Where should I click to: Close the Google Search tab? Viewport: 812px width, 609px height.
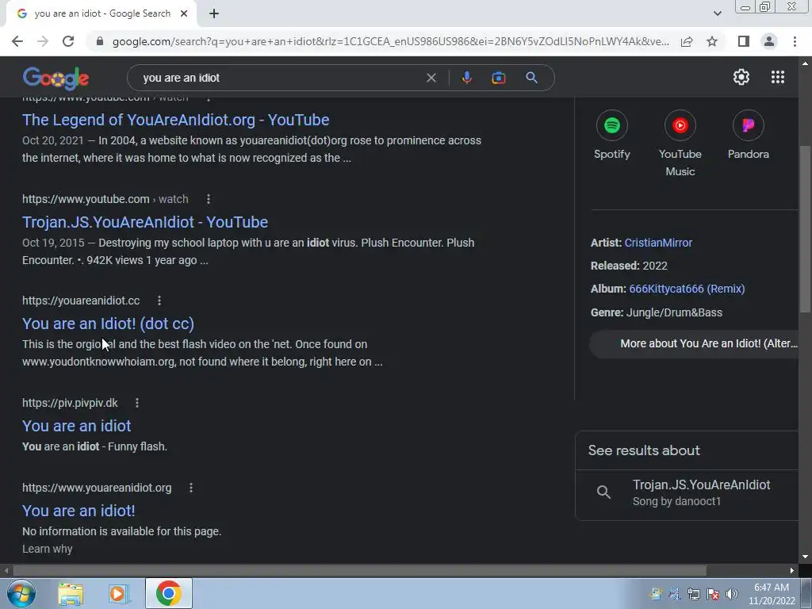click(x=184, y=14)
